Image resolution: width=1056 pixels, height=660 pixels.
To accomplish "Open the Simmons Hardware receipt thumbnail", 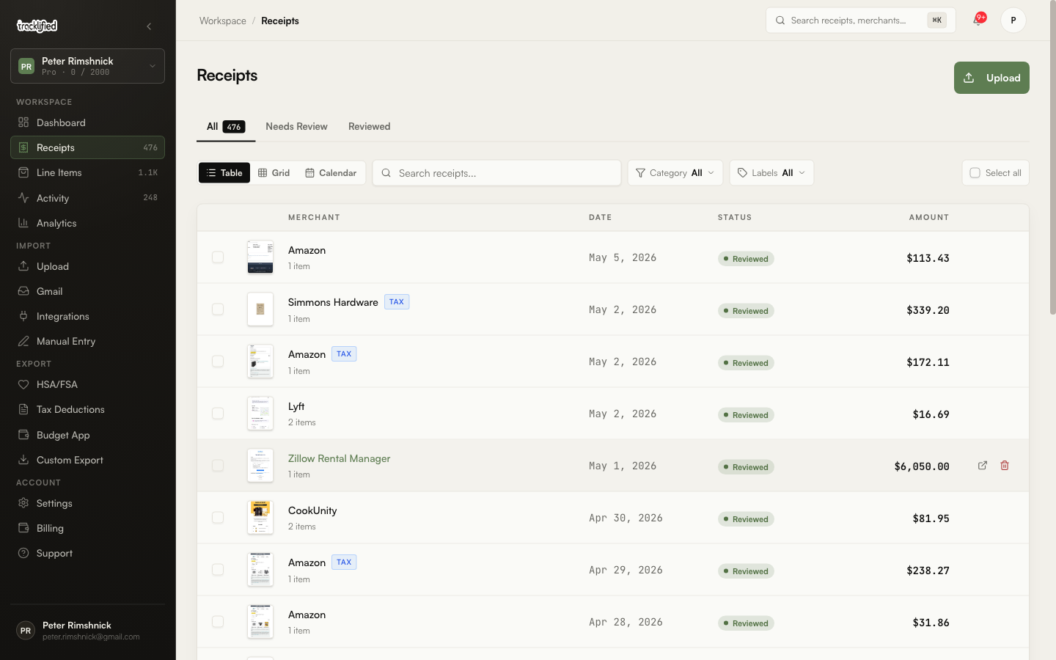I will click(x=260, y=309).
